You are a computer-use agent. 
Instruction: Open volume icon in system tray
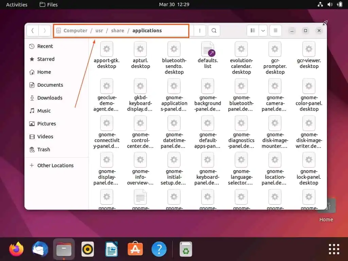[330, 4]
